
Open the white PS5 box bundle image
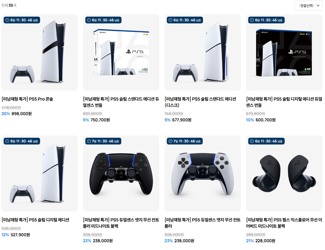point(121,52)
